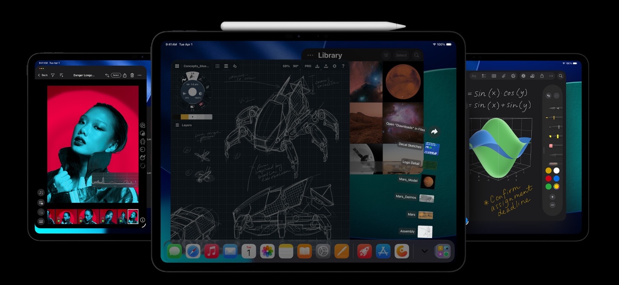Attach a file with the paperclip icon

[x=503, y=76]
